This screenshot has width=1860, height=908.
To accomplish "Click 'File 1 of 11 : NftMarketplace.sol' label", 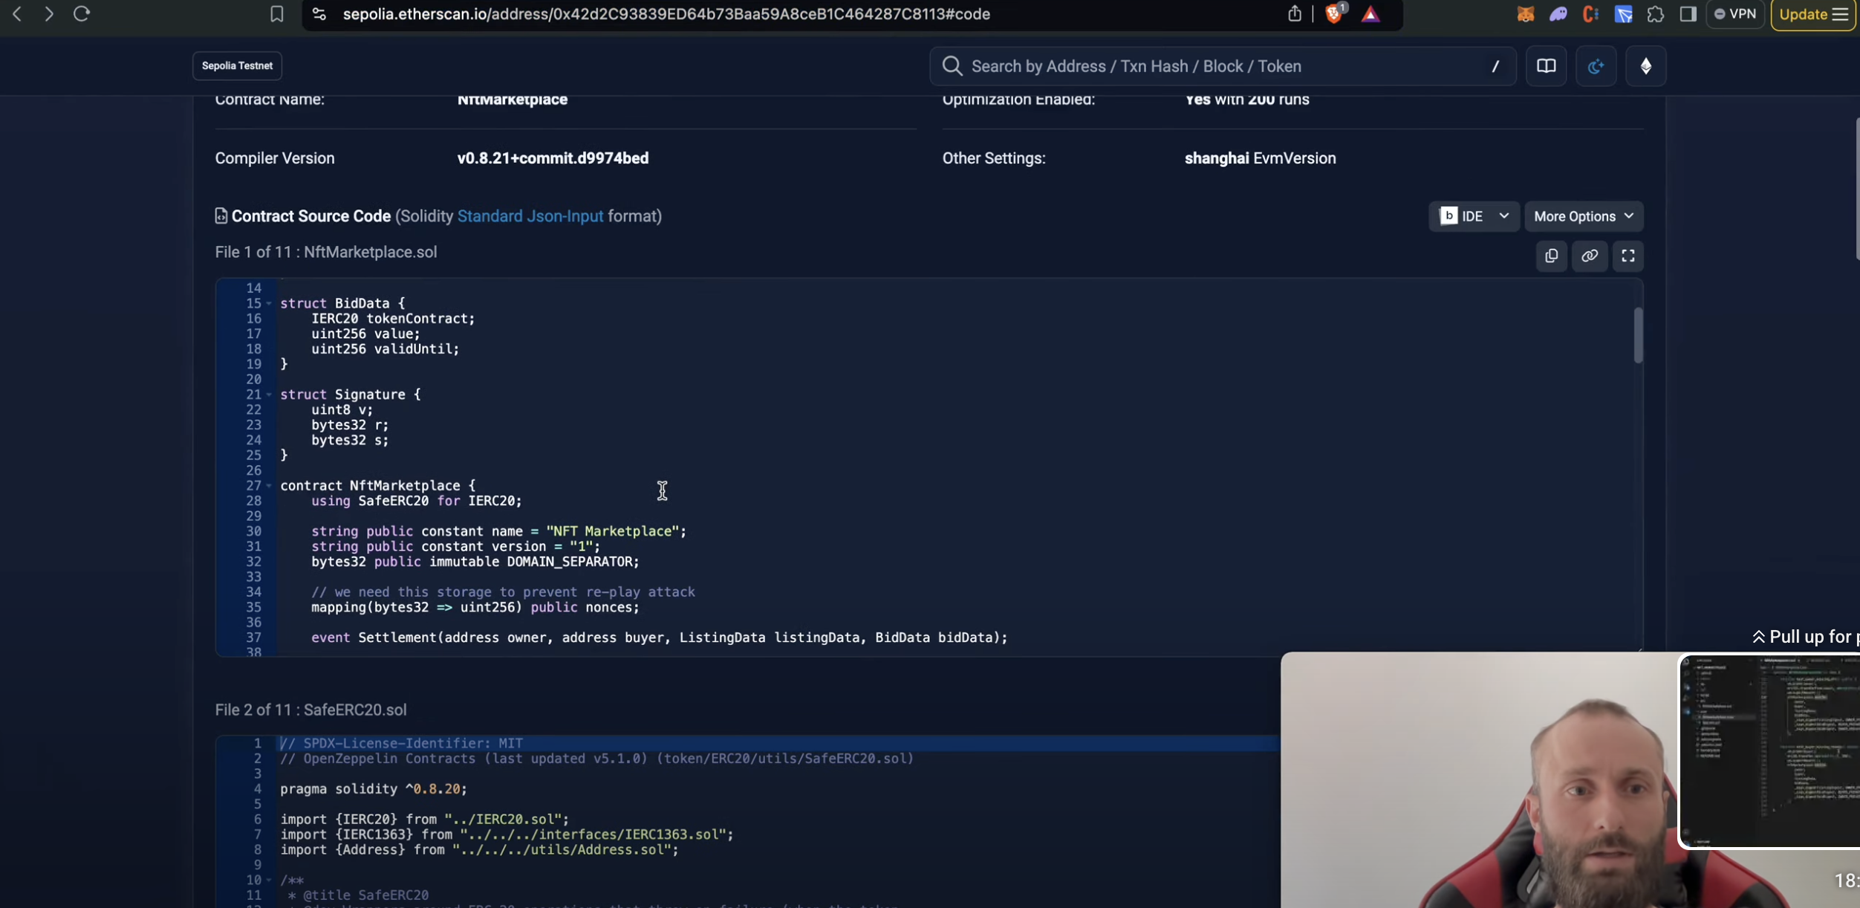I will (x=326, y=252).
